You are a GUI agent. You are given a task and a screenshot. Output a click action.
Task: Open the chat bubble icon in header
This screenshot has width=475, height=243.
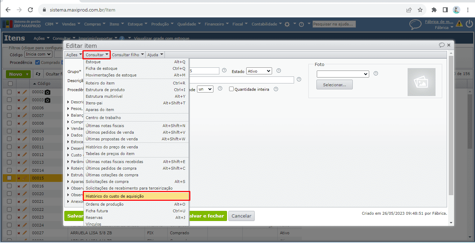pyautogui.click(x=415, y=24)
